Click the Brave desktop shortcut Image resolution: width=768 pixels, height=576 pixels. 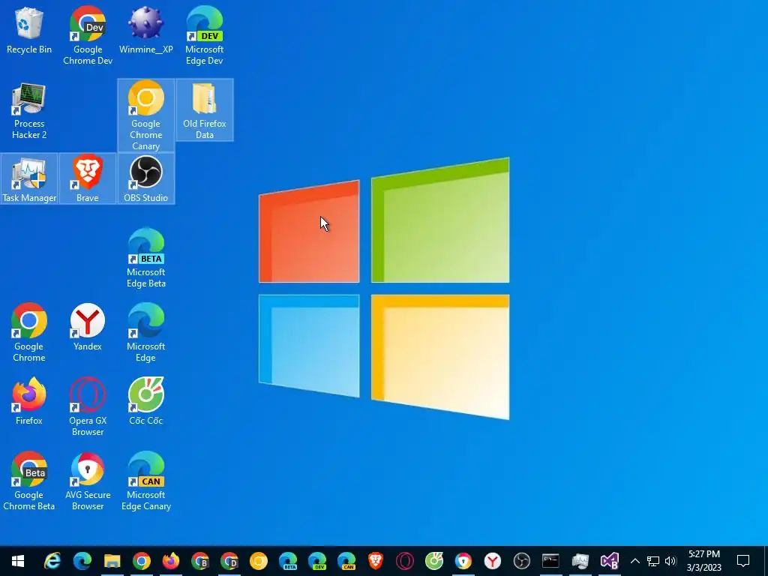[x=87, y=178]
